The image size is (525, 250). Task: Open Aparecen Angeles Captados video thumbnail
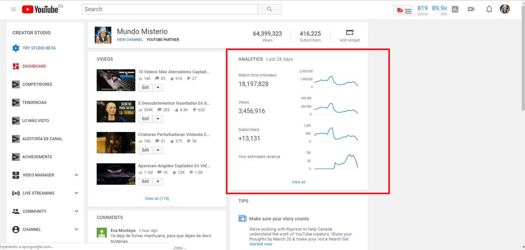(x=116, y=174)
